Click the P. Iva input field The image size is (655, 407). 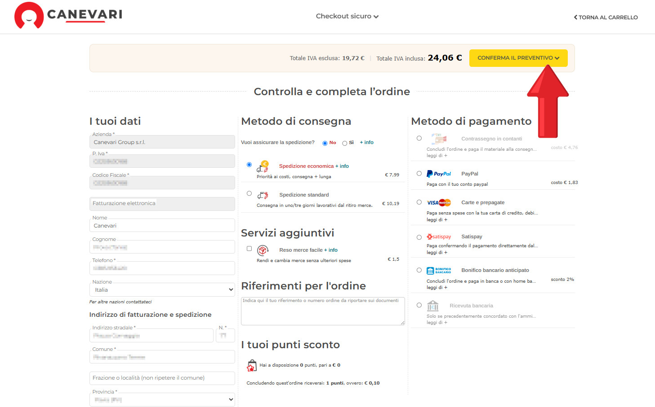point(162,161)
